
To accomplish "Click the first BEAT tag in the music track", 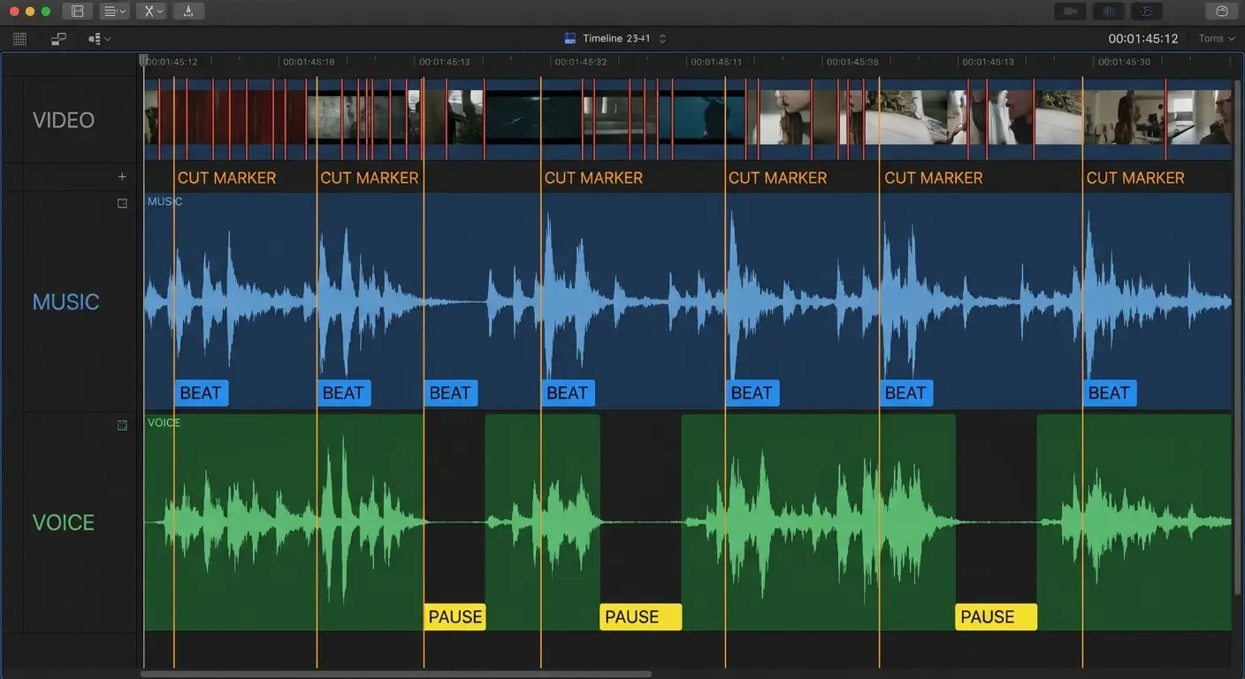I will tap(202, 393).
